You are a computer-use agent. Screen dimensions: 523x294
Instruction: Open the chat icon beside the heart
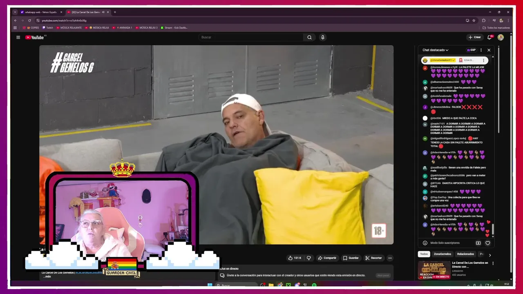coord(478,243)
